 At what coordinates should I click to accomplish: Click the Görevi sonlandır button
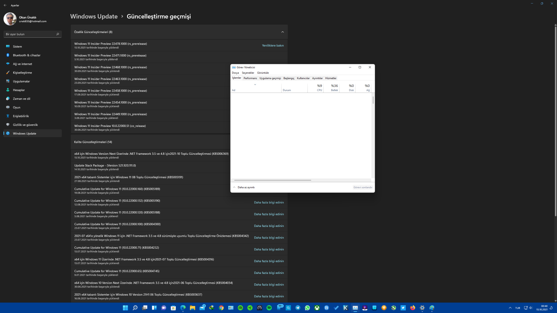point(363,187)
